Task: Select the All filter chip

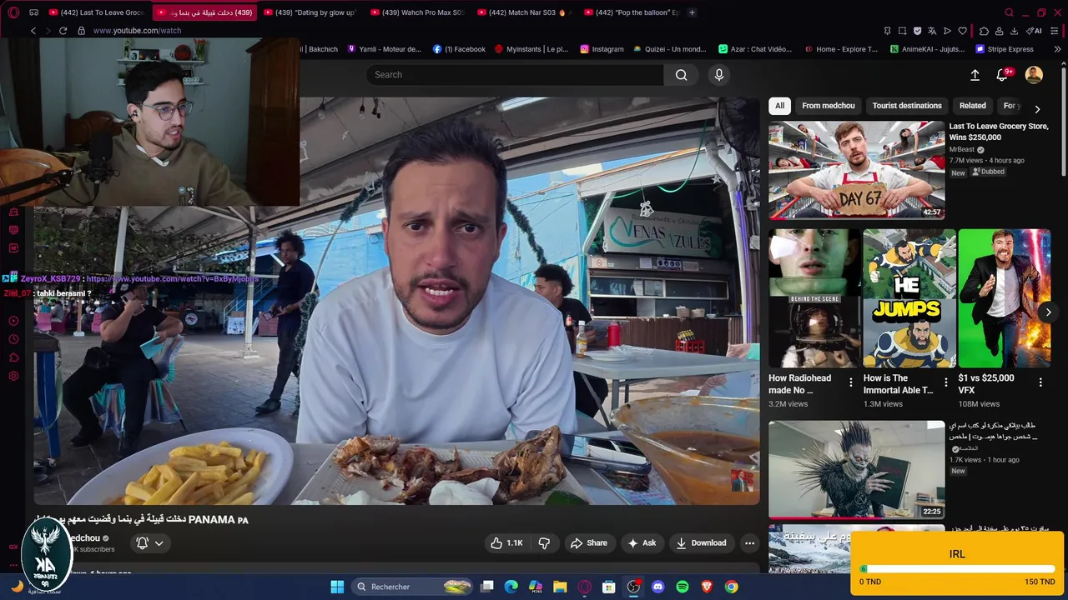Action: tap(779, 106)
